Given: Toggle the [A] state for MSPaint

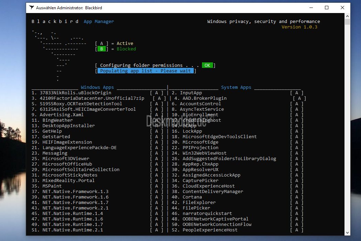Looking at the screenshot, I should pyautogui.click(x=157, y=186).
